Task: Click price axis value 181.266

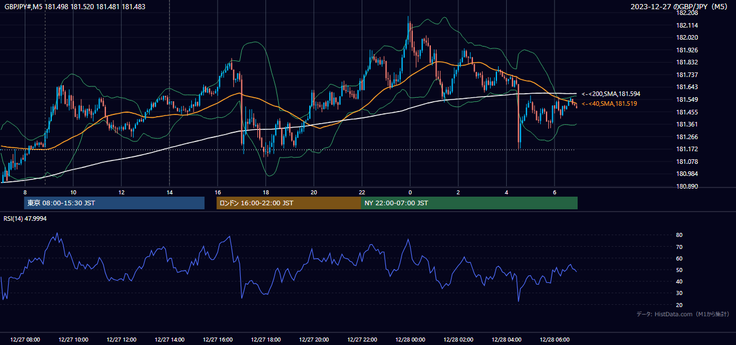Action: pyautogui.click(x=686, y=137)
